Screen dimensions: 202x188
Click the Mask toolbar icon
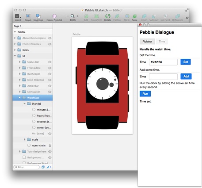[x=127, y=16]
